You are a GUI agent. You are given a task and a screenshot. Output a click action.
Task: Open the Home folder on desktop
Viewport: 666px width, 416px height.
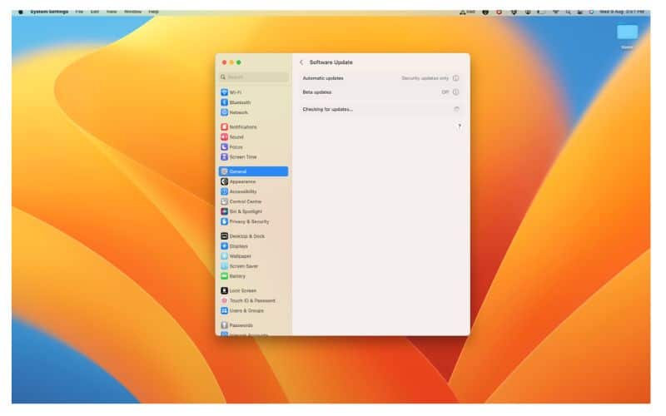(627, 33)
